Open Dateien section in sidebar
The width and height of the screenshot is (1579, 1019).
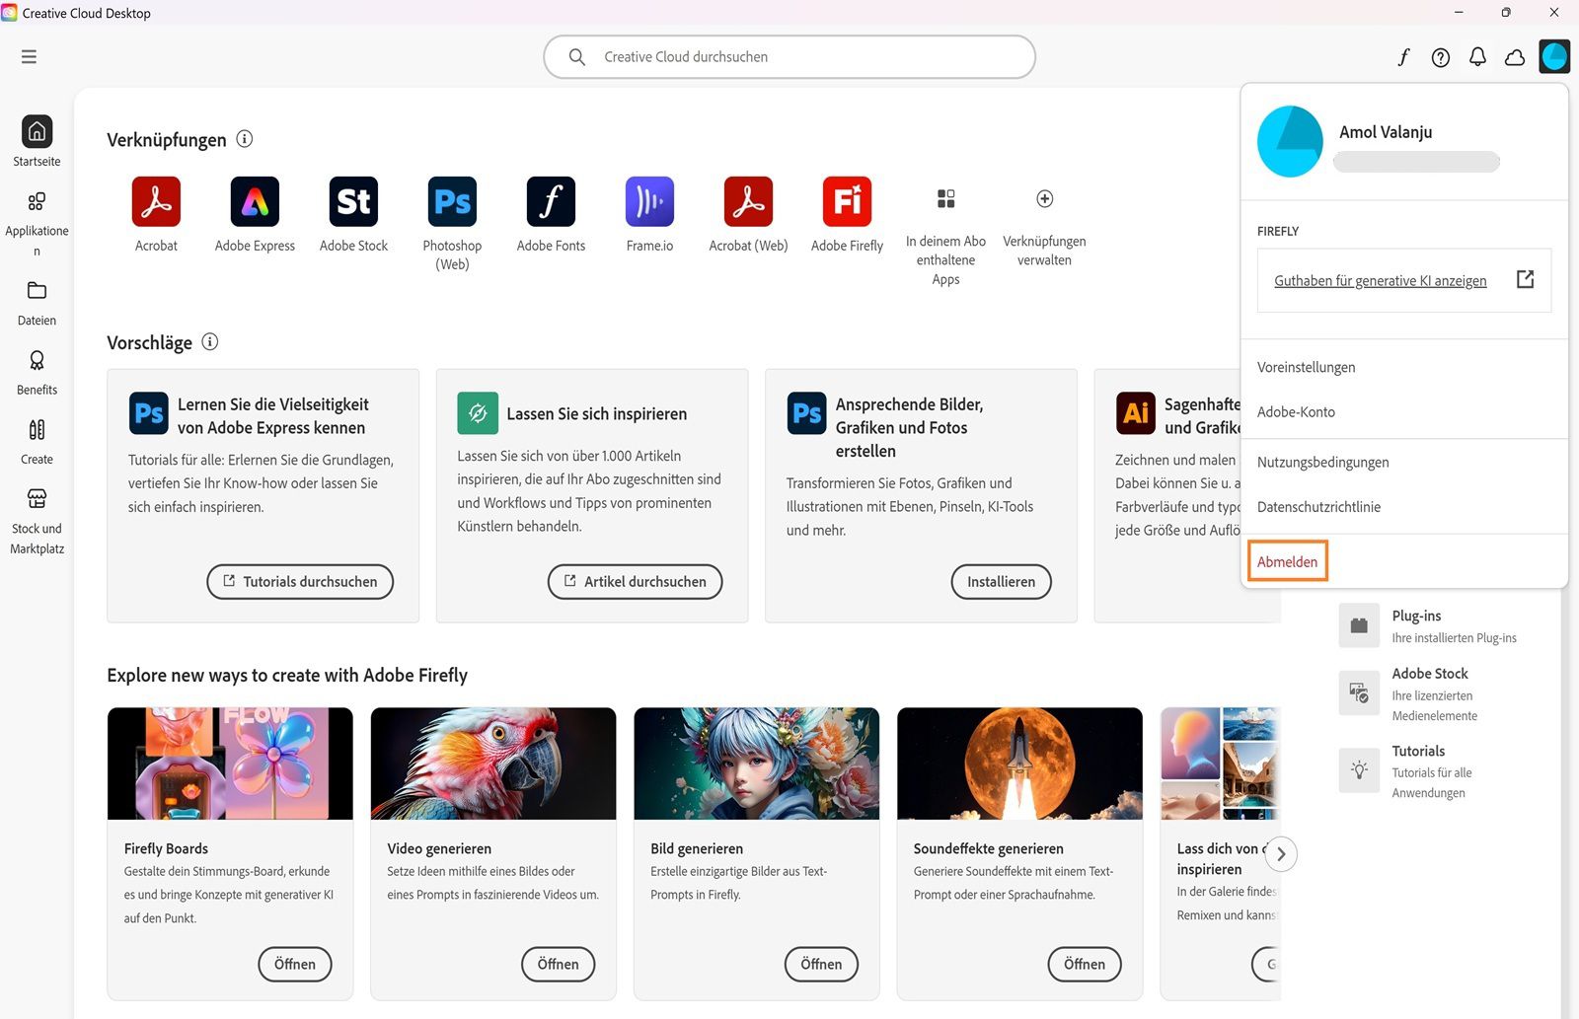coord(37,303)
